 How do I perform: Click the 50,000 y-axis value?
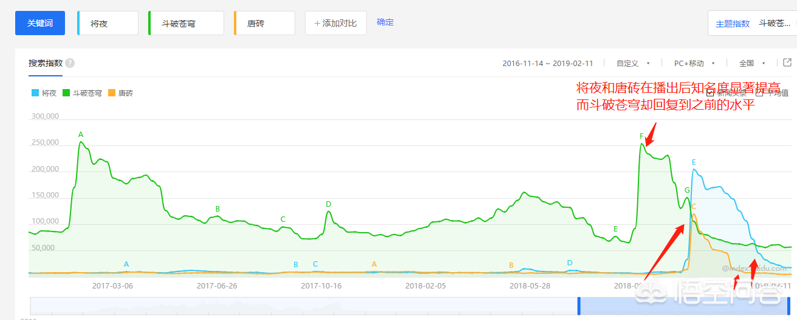point(42,248)
